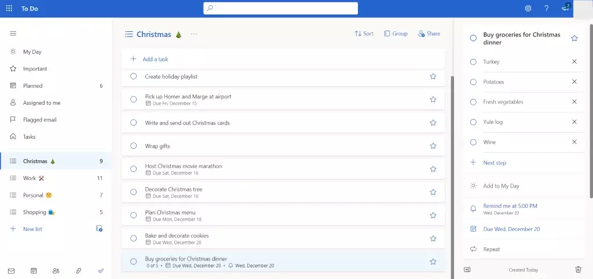Check off the Potatoes step
593x279 pixels.
473,82
